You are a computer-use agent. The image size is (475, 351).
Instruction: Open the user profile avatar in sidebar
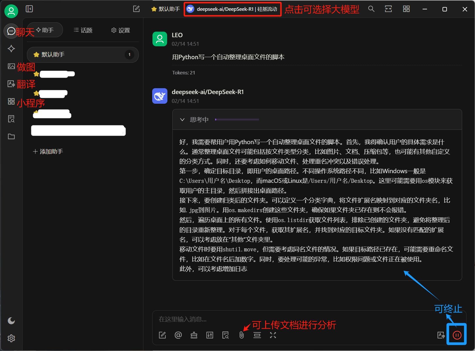tap(11, 11)
